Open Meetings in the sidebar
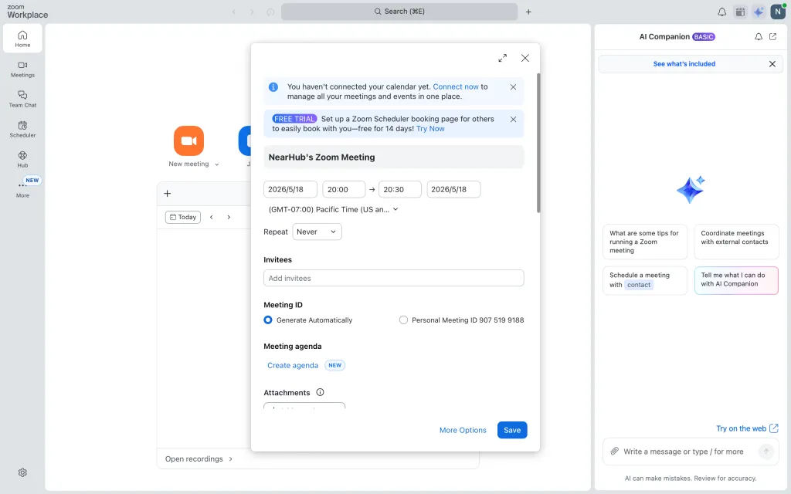The height and width of the screenshot is (494, 791). click(x=22, y=69)
